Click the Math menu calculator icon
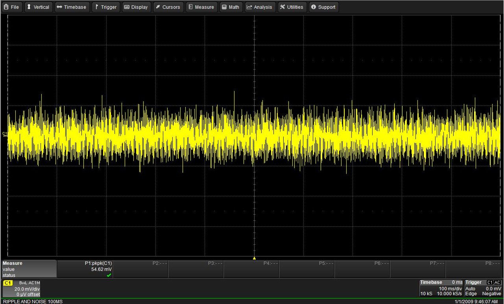The width and height of the screenshot is (504, 304). click(224, 7)
